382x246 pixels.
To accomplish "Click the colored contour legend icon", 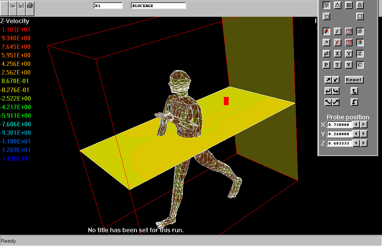I will click(360, 42).
